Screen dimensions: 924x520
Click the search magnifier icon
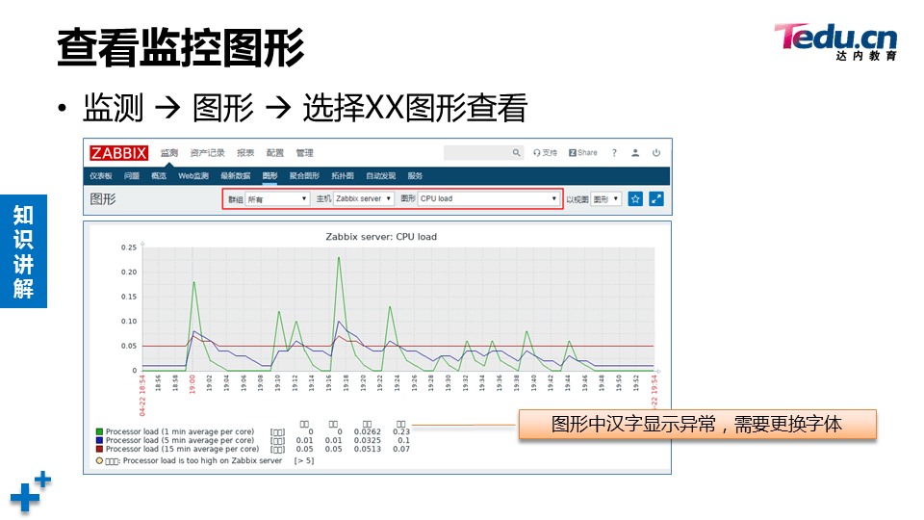tap(516, 153)
